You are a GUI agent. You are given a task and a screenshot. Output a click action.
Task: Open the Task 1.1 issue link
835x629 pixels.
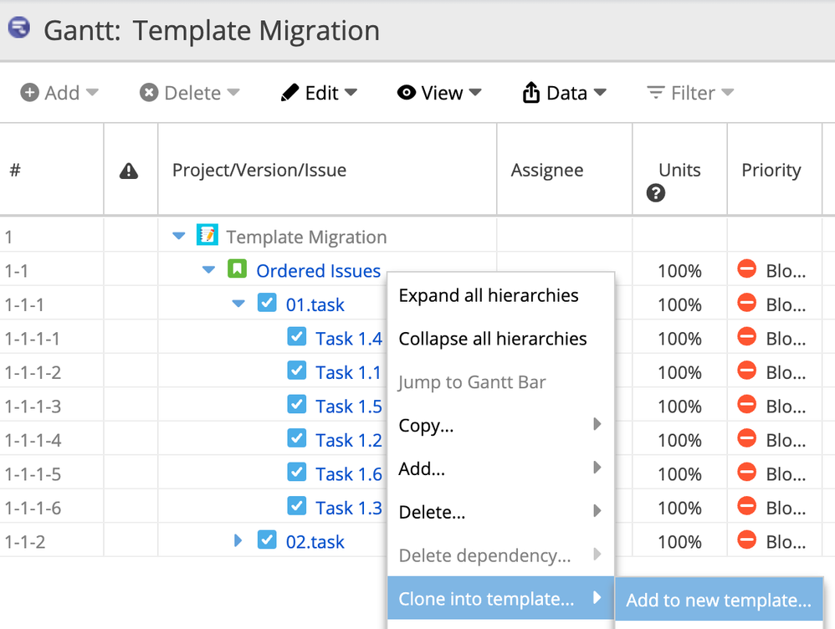pyautogui.click(x=348, y=372)
